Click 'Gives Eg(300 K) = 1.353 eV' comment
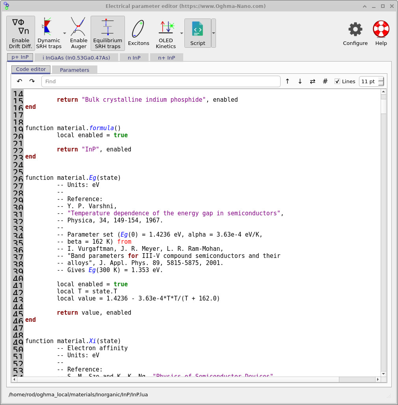Screen dimensions: 398x405 110,270
